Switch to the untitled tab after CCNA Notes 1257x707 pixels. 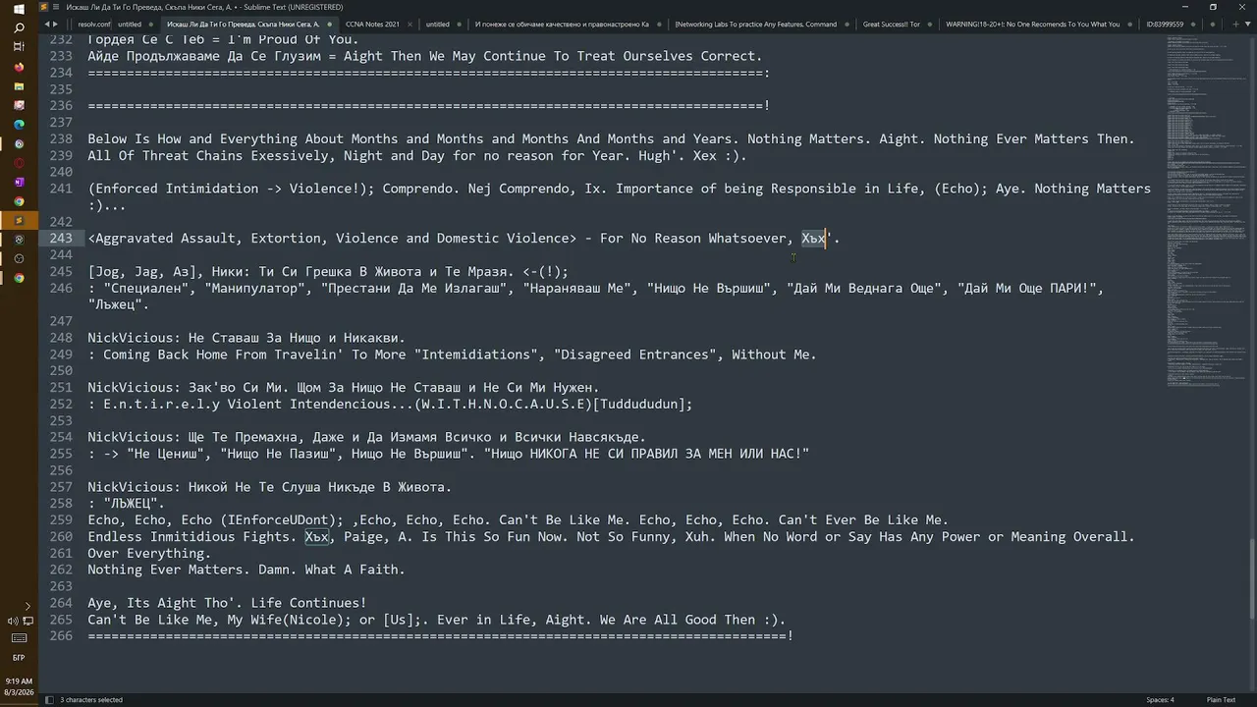coord(438,24)
